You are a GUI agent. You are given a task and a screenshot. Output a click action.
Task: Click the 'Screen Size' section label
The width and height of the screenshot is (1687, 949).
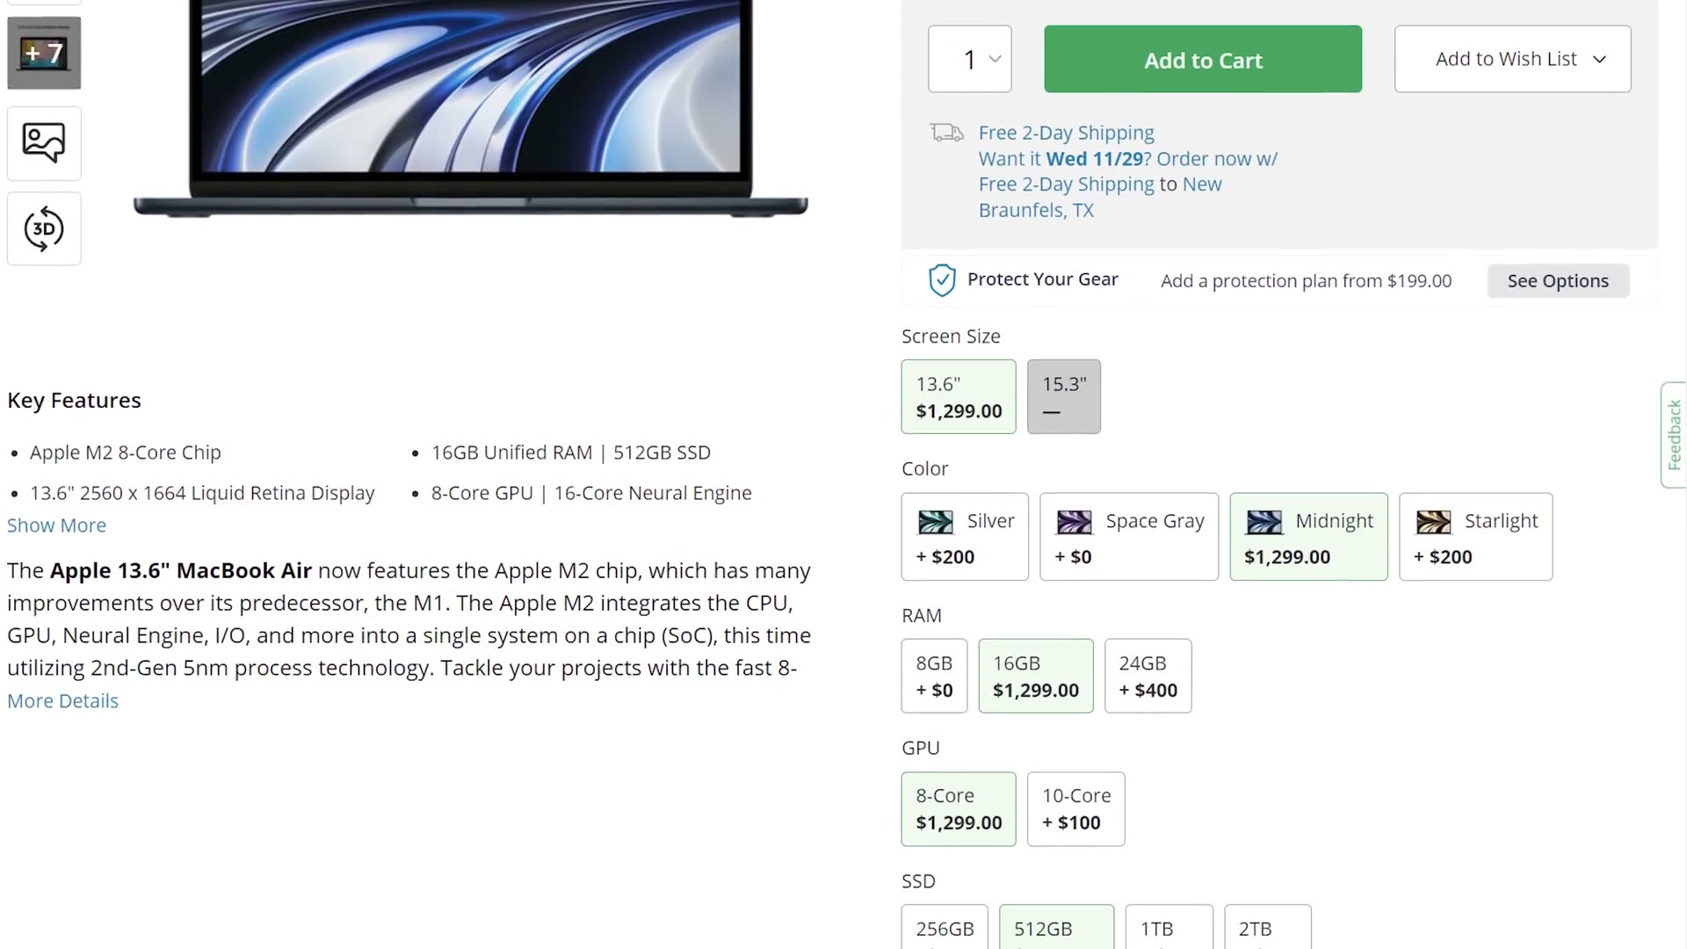(951, 337)
